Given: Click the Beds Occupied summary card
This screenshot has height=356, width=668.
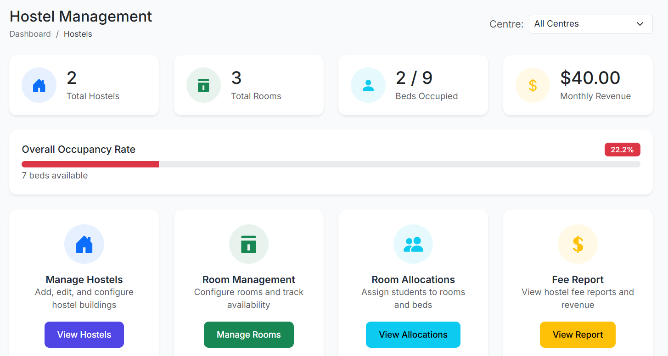Looking at the screenshot, I should pyautogui.click(x=413, y=85).
